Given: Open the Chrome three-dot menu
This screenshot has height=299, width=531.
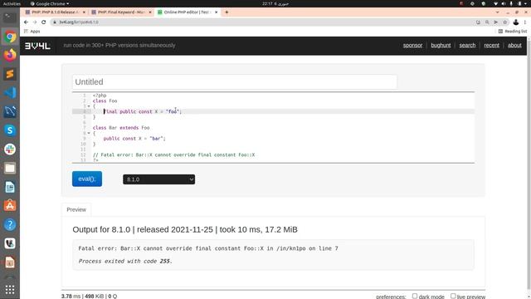Looking at the screenshot, I should 525,22.
